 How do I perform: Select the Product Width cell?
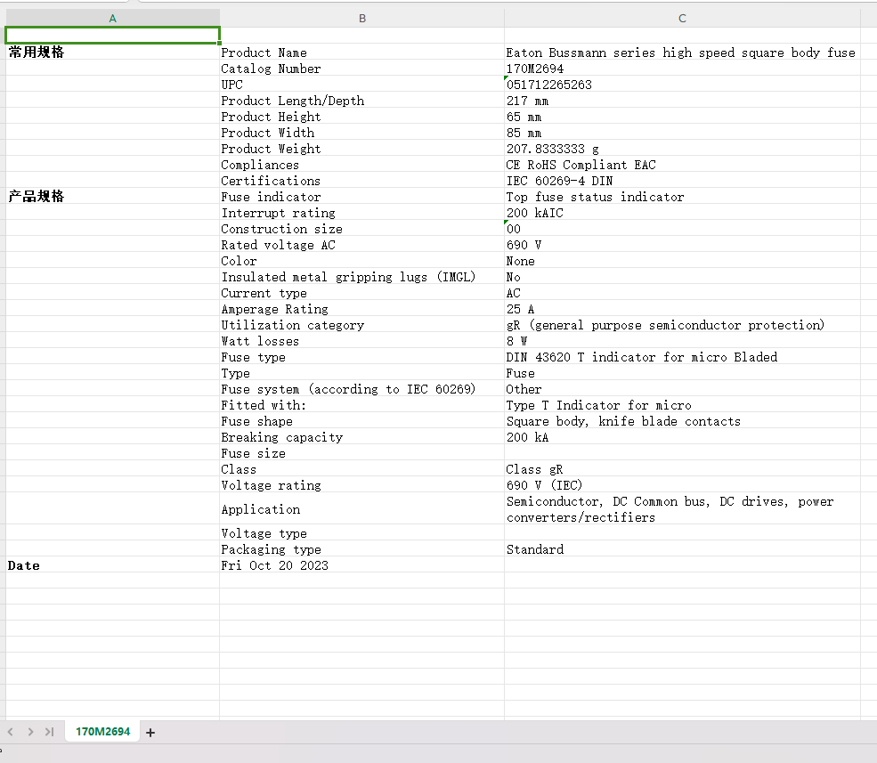click(361, 133)
